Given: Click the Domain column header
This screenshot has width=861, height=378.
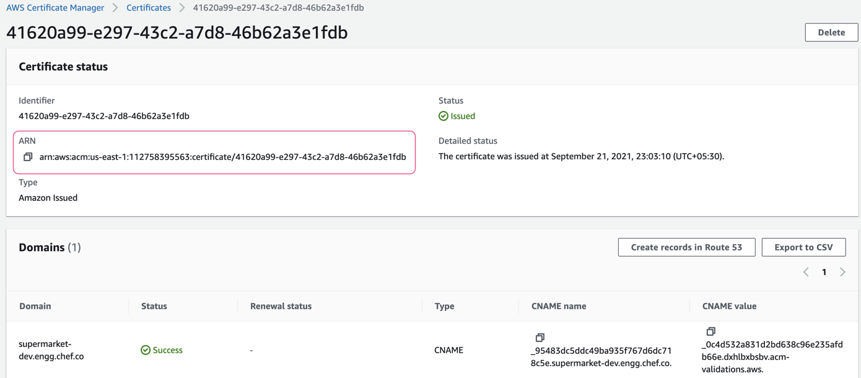Looking at the screenshot, I should (x=35, y=305).
